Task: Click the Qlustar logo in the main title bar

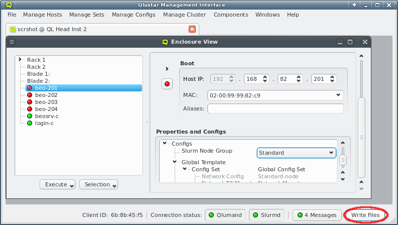Action: pyautogui.click(x=9, y=5)
